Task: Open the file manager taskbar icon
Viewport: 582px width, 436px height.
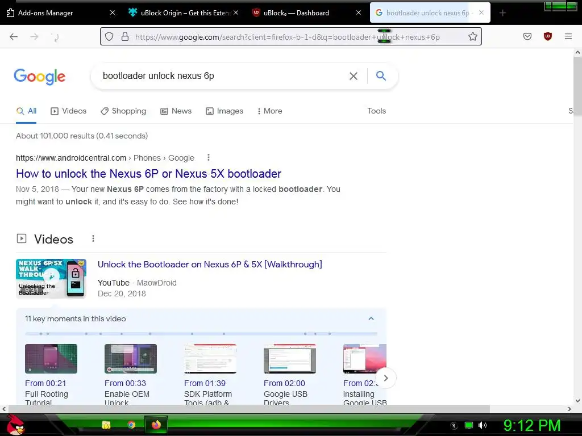Action: click(x=106, y=425)
